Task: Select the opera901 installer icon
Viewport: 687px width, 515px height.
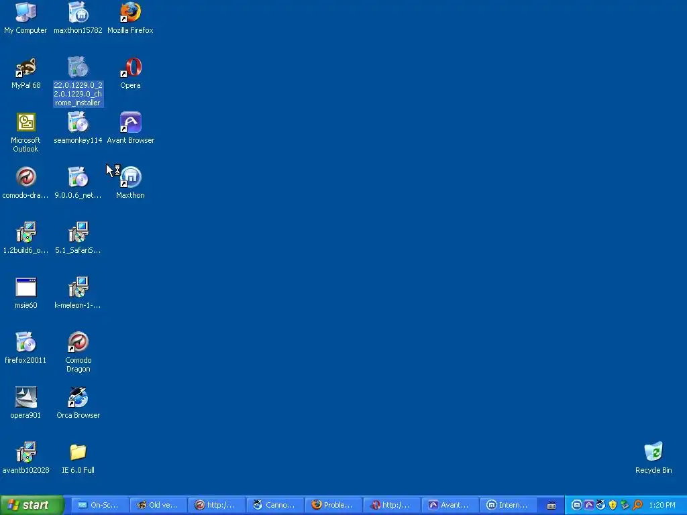Action: [25, 403]
